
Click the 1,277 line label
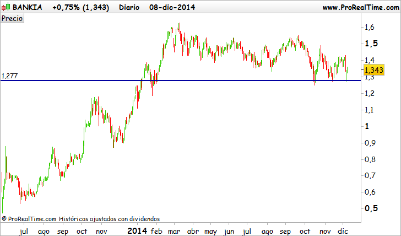pyautogui.click(x=9, y=76)
